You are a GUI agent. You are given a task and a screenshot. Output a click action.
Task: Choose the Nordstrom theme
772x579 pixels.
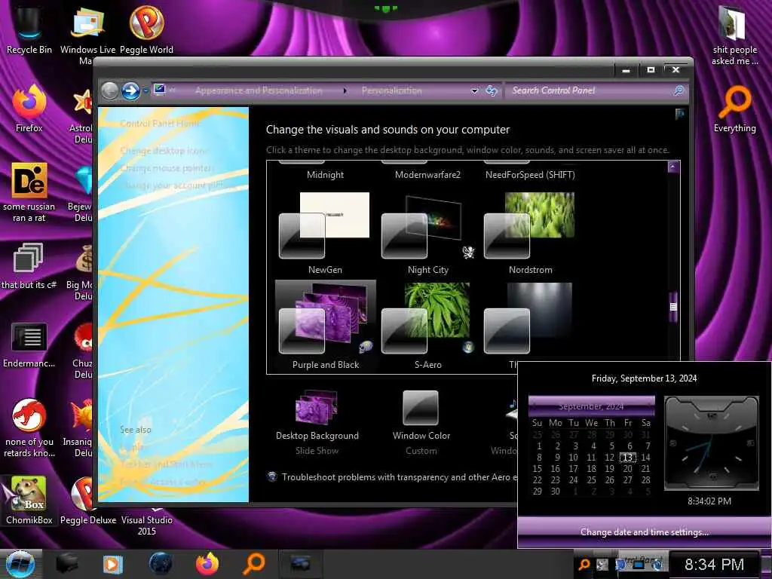tap(530, 232)
